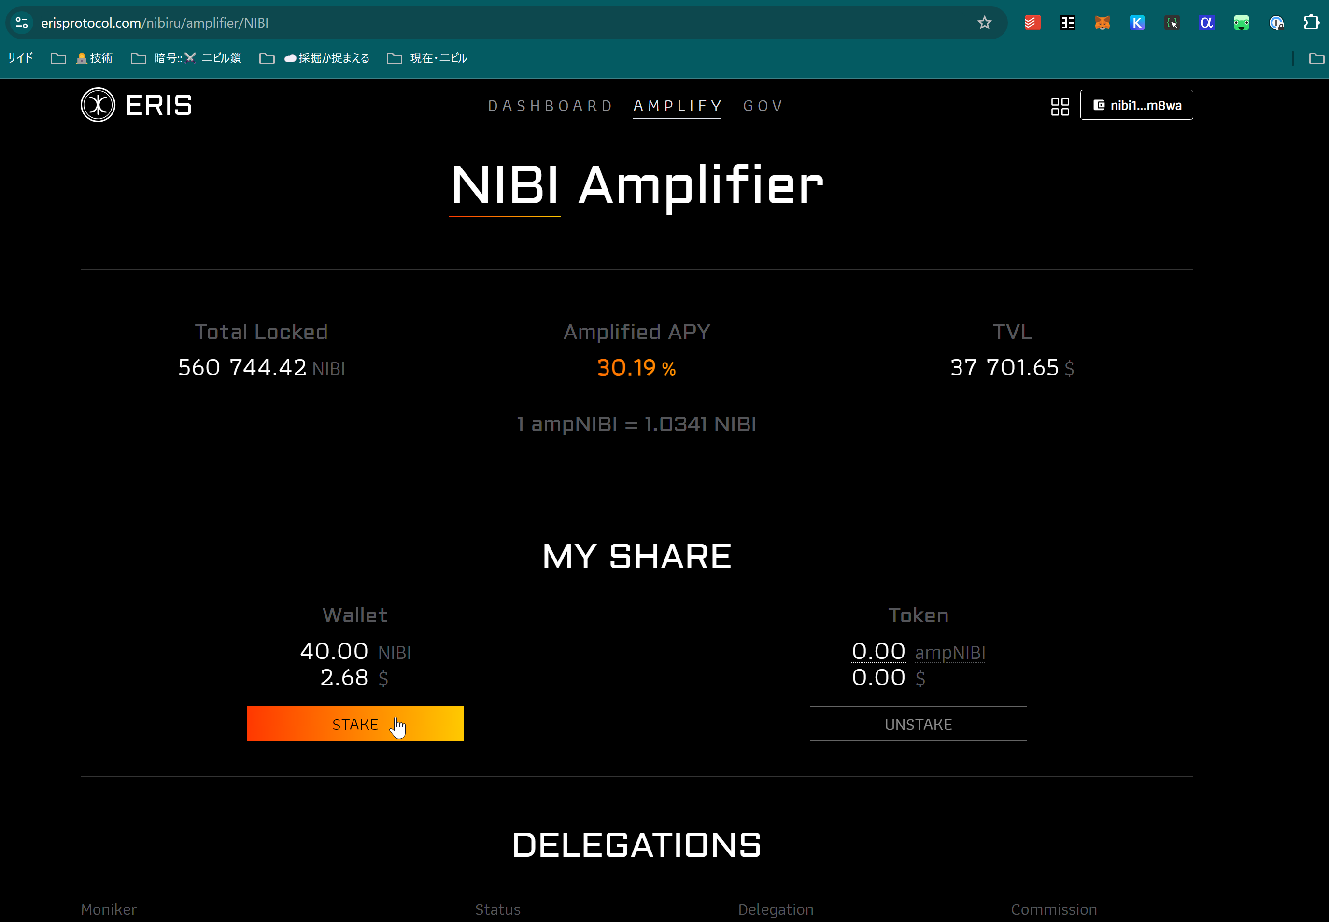View site information icon in address bar
This screenshot has width=1329, height=922.
22,23
